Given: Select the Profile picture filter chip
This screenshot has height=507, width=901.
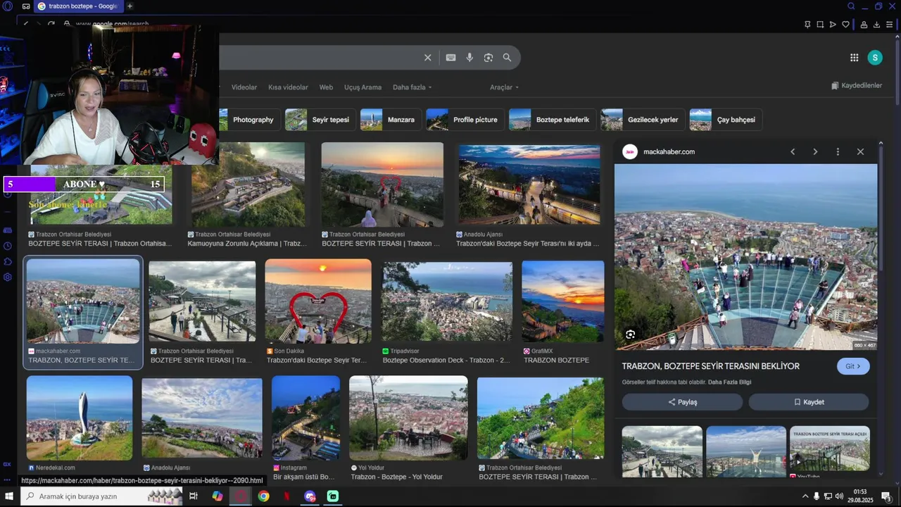Looking at the screenshot, I should (465, 120).
